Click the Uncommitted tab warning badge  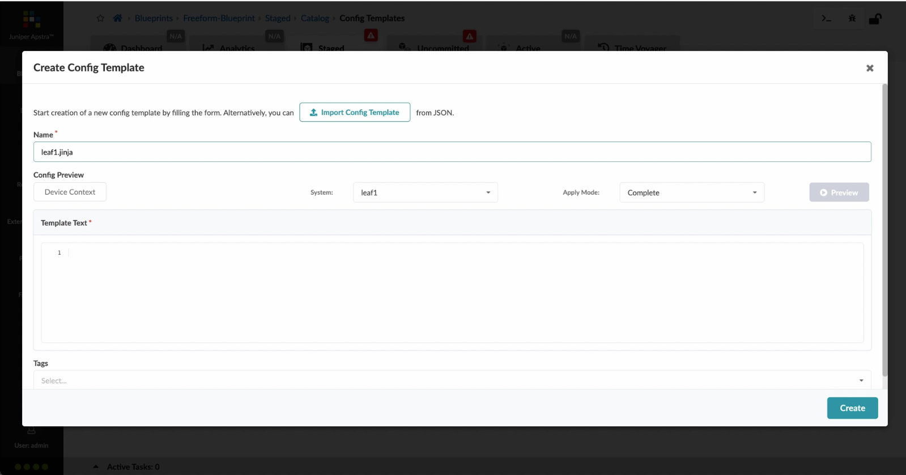[469, 36]
